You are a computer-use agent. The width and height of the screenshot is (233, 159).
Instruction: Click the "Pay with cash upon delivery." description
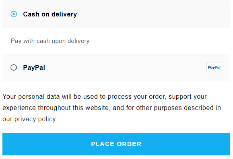point(51,41)
